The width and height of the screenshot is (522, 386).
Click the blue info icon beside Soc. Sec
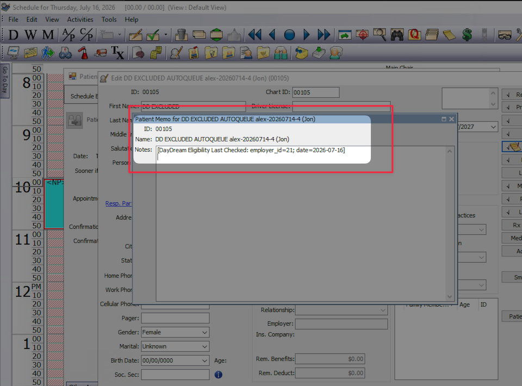click(219, 375)
